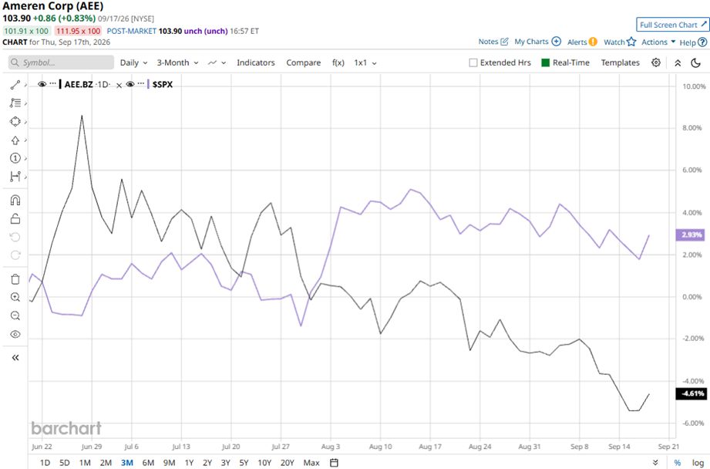This screenshot has height=469, width=710.
Task: Delete drawings with the trash icon
Action: click(x=15, y=279)
